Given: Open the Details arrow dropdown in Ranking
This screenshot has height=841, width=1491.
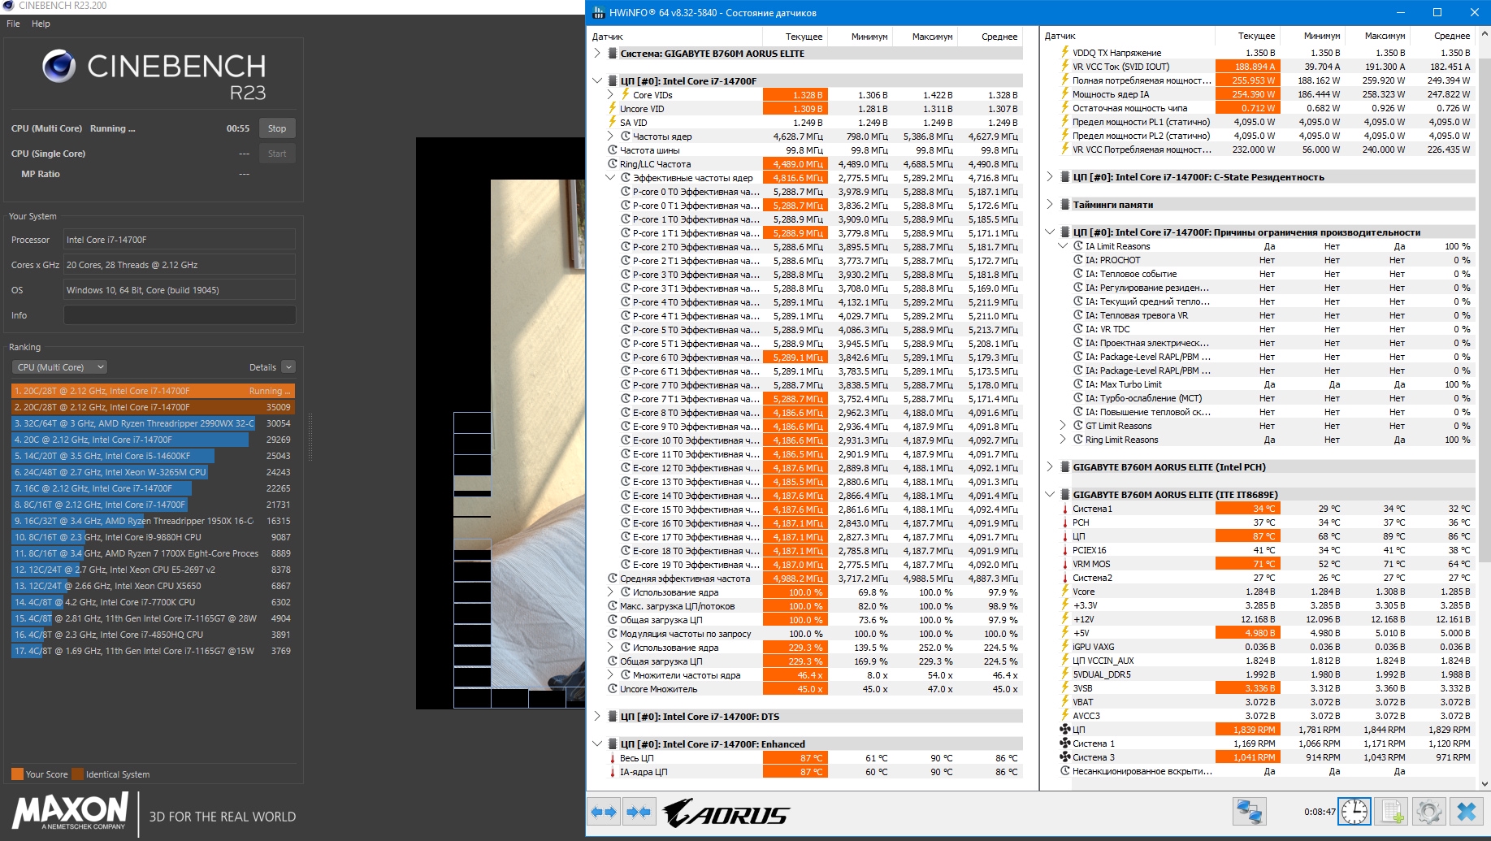Looking at the screenshot, I should pyautogui.click(x=288, y=367).
